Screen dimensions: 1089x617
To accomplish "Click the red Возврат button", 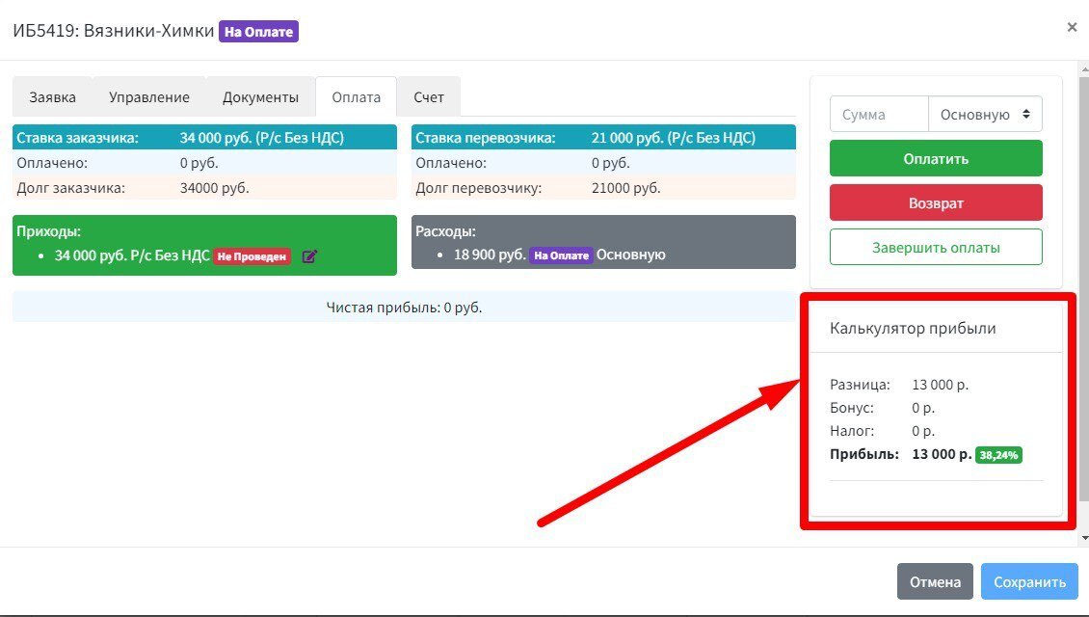I will (936, 202).
